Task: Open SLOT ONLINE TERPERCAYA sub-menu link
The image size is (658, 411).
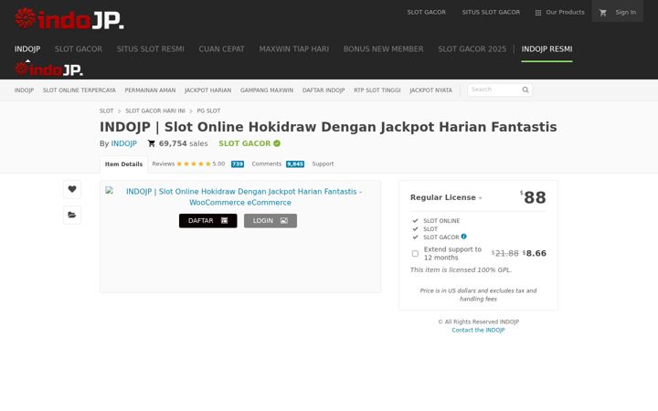Action: click(x=79, y=90)
